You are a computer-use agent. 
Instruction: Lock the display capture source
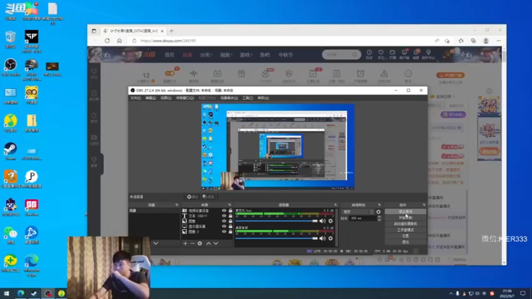(230, 226)
